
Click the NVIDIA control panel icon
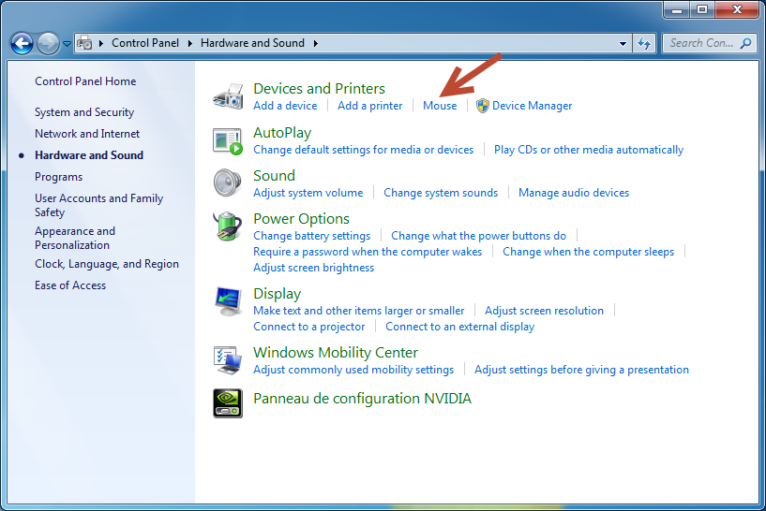pyautogui.click(x=228, y=403)
